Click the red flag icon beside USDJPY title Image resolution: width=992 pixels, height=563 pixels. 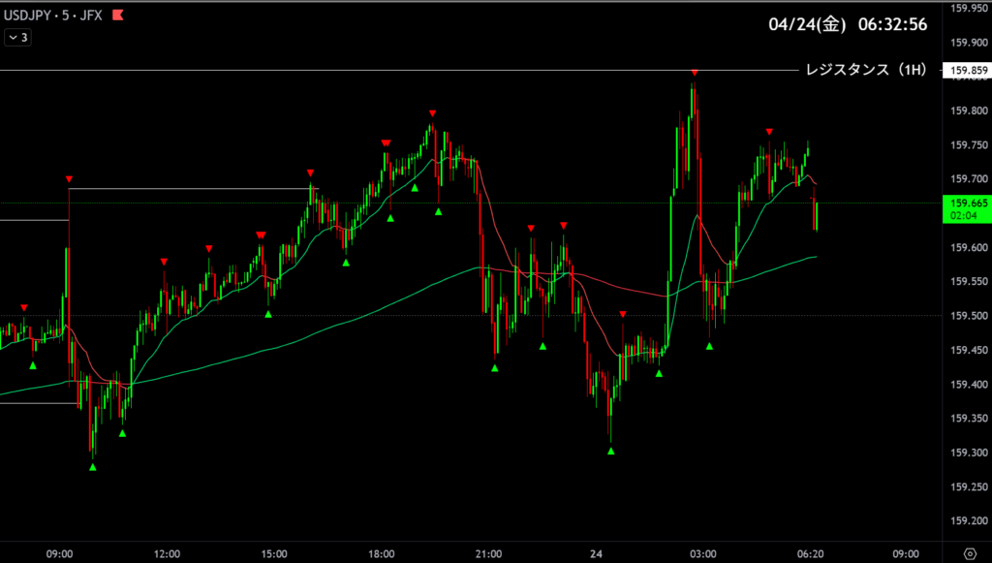click(x=118, y=16)
